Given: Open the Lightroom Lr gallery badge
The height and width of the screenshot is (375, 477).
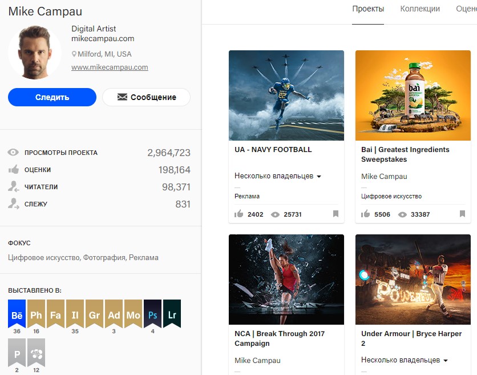Looking at the screenshot, I should pos(172,314).
